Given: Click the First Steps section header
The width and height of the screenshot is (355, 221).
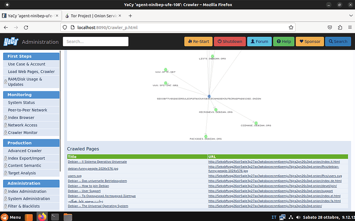Looking at the screenshot, I should [31, 56].
